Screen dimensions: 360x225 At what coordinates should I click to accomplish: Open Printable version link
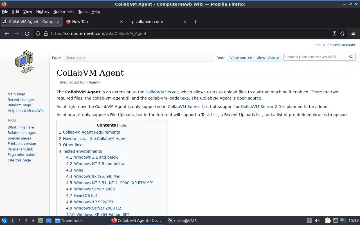pos(22,143)
